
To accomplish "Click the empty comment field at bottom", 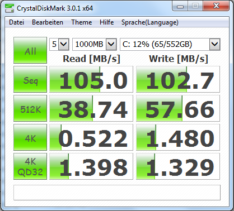I will click(117, 193).
